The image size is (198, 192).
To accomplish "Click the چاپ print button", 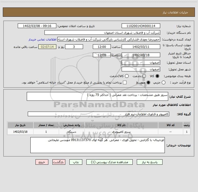I will pos(76,162).
